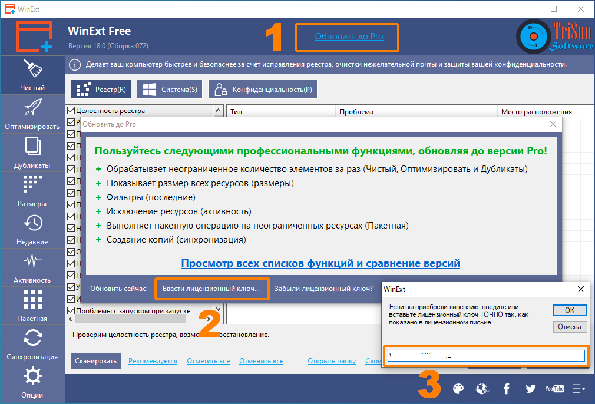
Task: Click the list scroll-down arrow
Action: [218, 309]
